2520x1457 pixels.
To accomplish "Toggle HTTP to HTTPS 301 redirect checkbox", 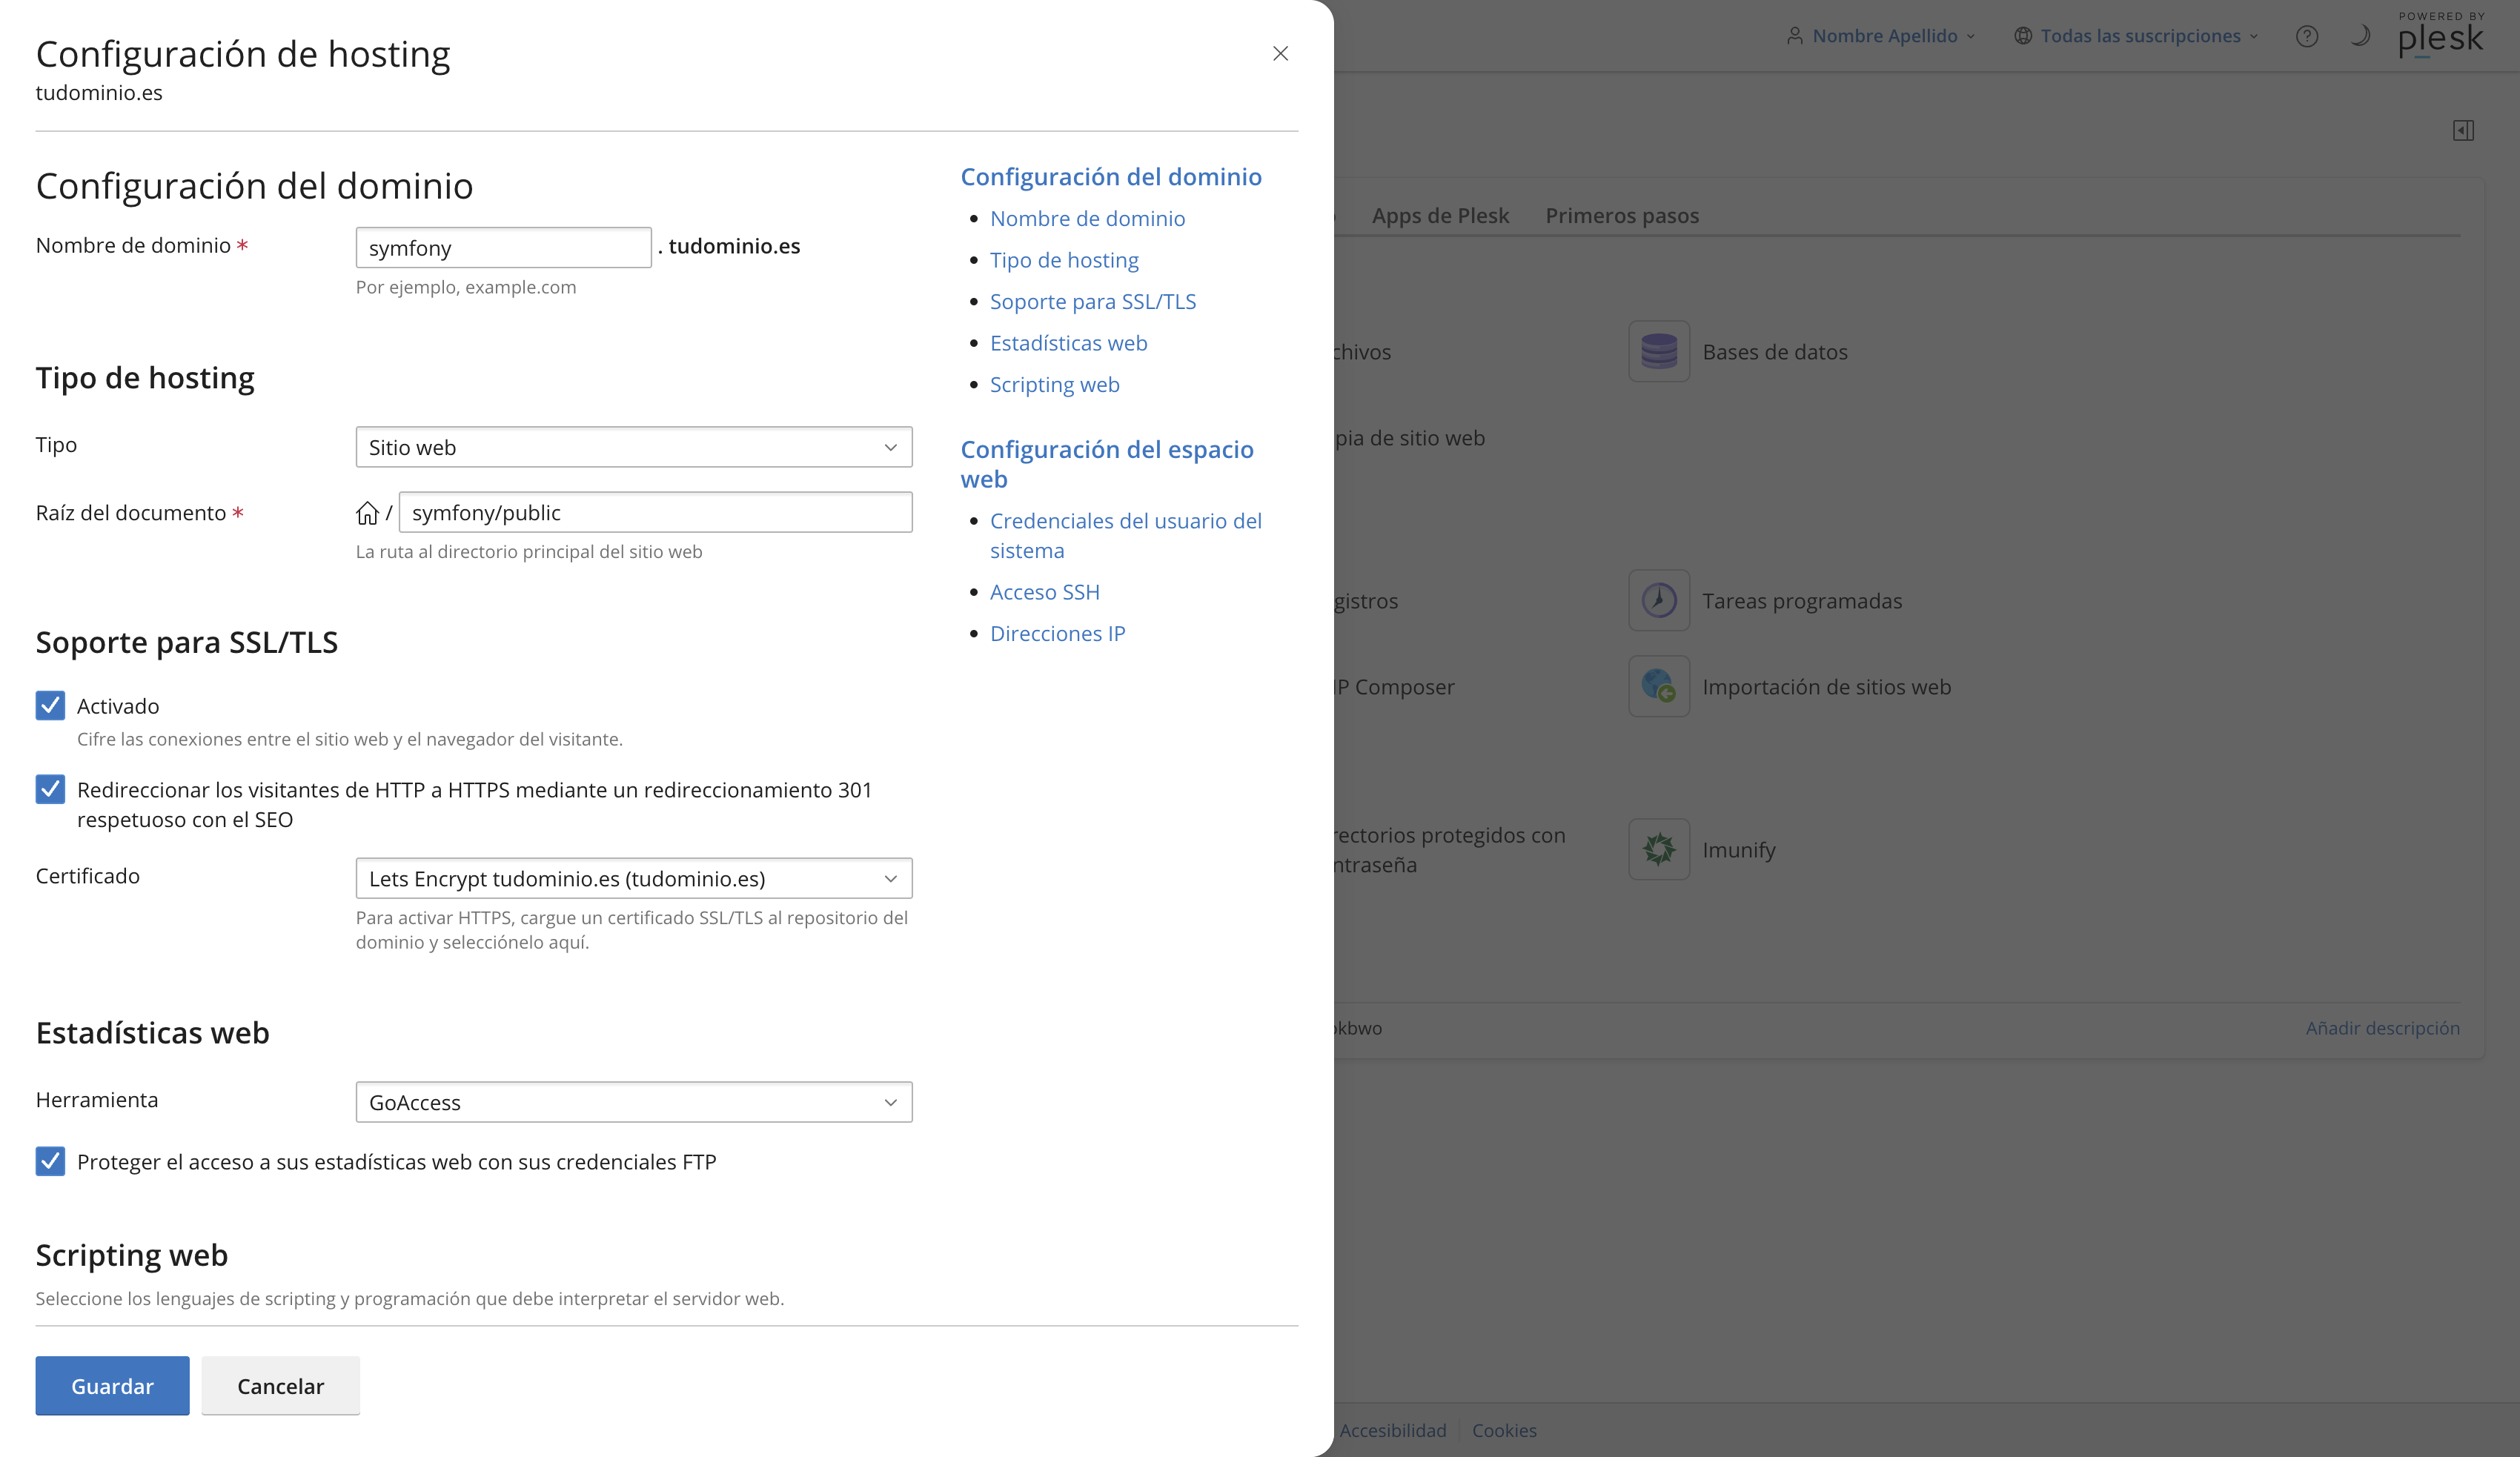I will coord(50,790).
